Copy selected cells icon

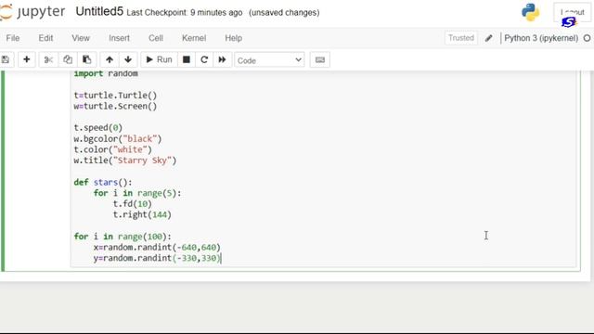(x=68, y=59)
